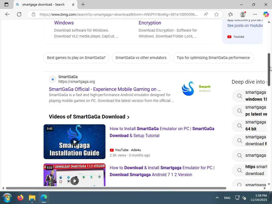Image resolution: width=272 pixels, height=204 pixels.
Task: Open the Encryption category link
Action: coord(150,23)
